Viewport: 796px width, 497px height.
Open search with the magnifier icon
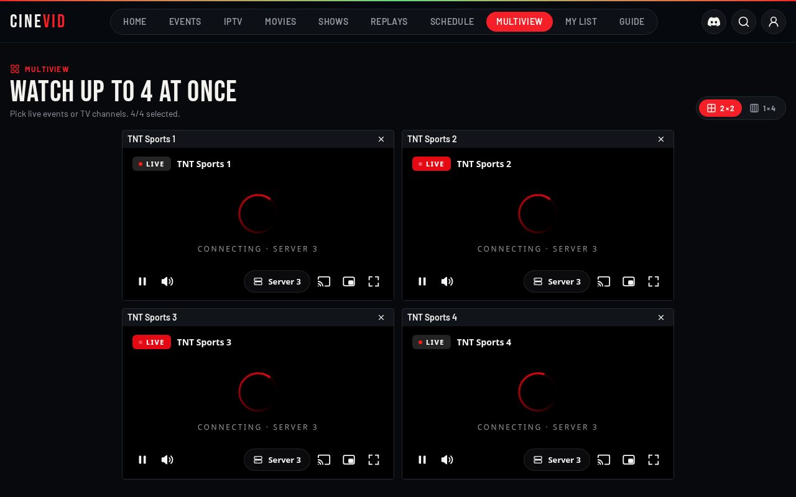pyautogui.click(x=744, y=22)
